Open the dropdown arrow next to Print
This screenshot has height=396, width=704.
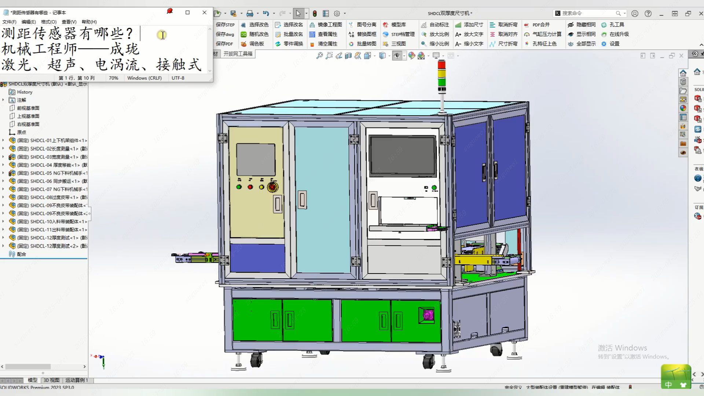[x=257, y=14]
